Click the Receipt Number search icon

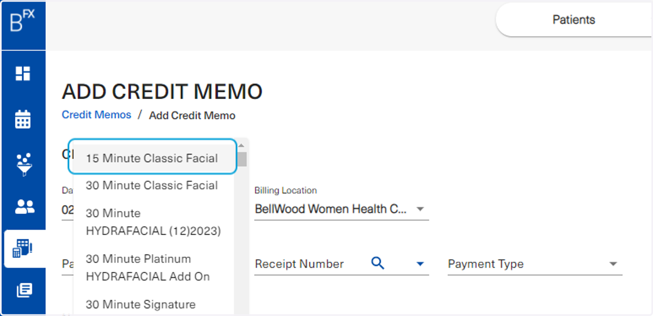point(378,263)
